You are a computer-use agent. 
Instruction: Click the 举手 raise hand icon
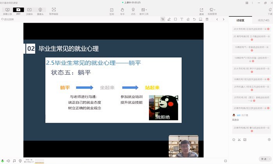point(122,11)
